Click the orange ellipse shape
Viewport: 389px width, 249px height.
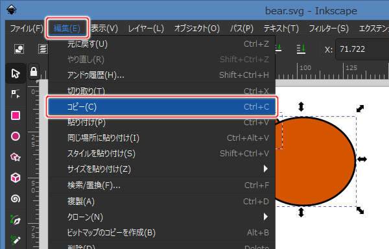click(315, 161)
